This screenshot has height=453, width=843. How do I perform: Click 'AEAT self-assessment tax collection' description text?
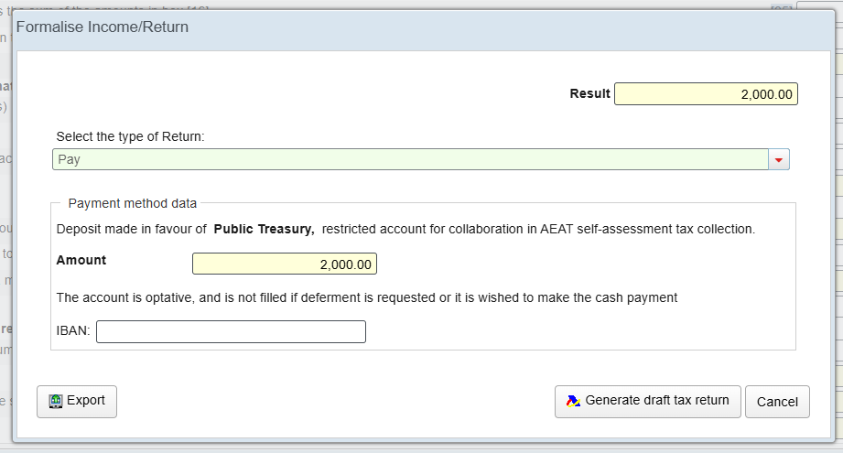(641, 229)
